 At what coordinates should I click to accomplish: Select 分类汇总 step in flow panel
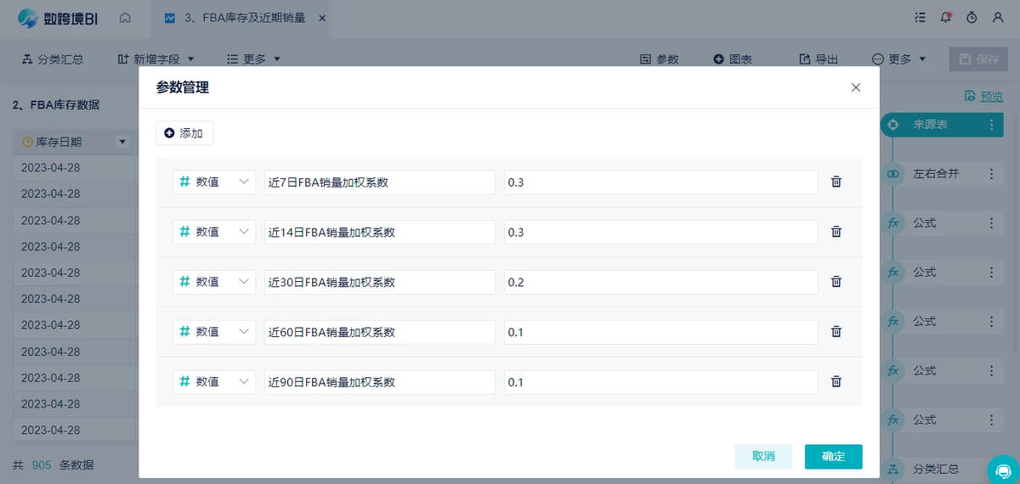coord(936,469)
